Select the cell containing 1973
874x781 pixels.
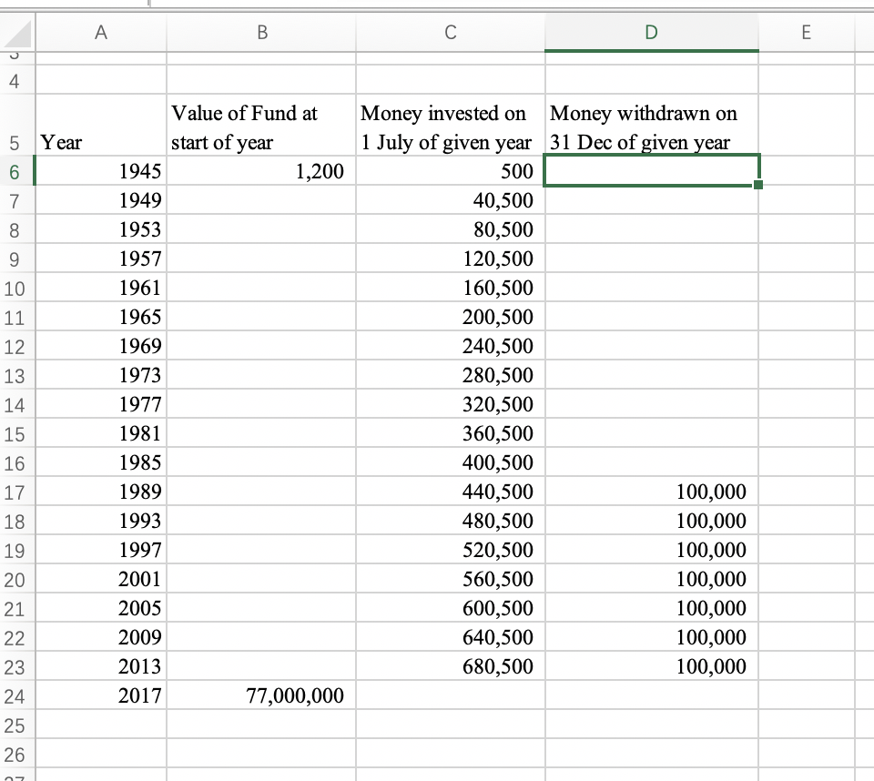(101, 375)
